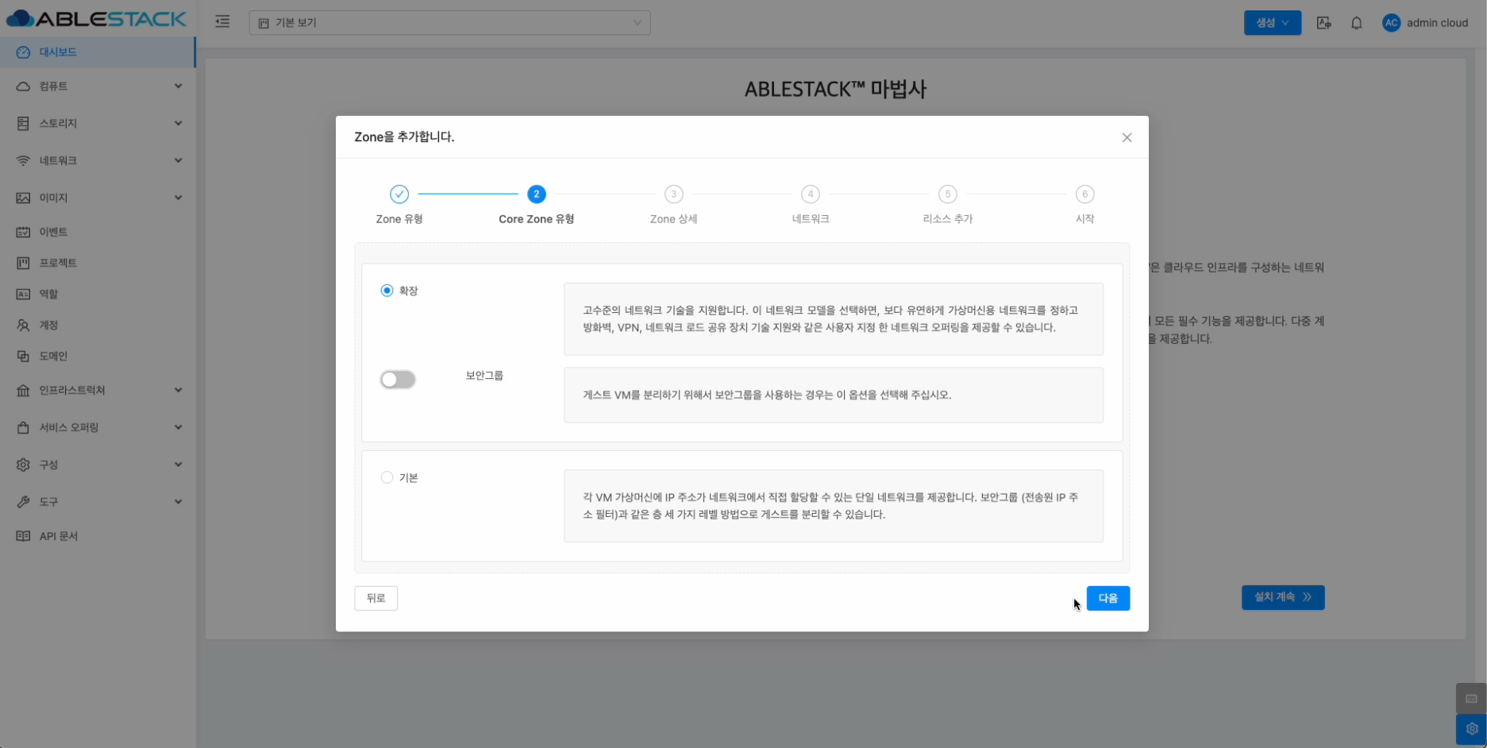Click step 5 리소스 추가 circle
Viewport: 1487px width, 748px height.
[948, 195]
